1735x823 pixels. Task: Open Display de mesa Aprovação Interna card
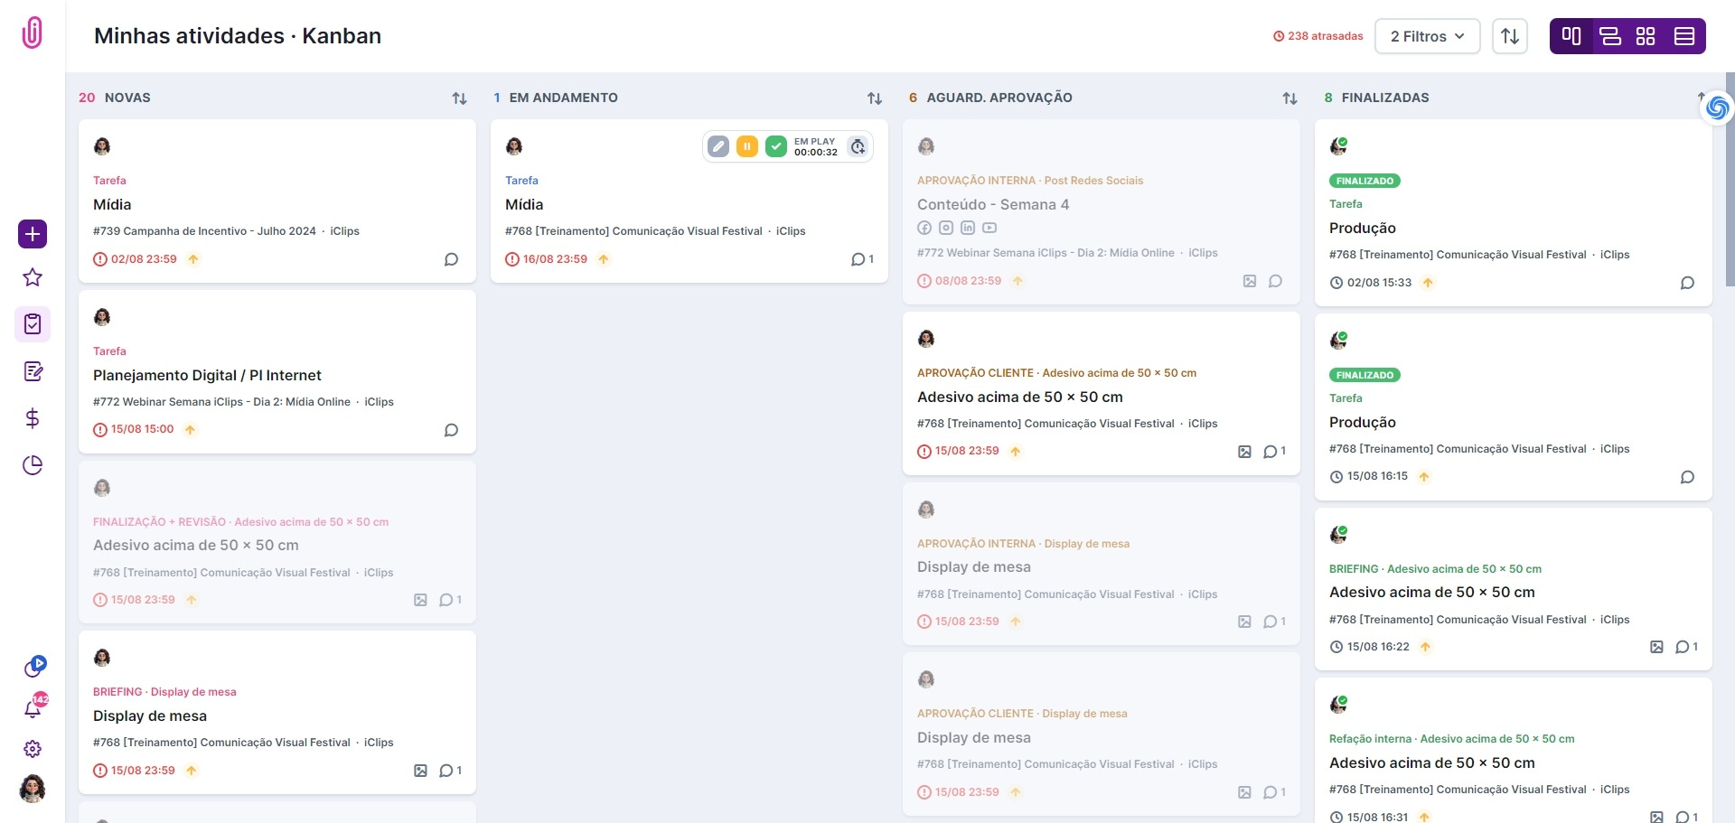(1102, 564)
